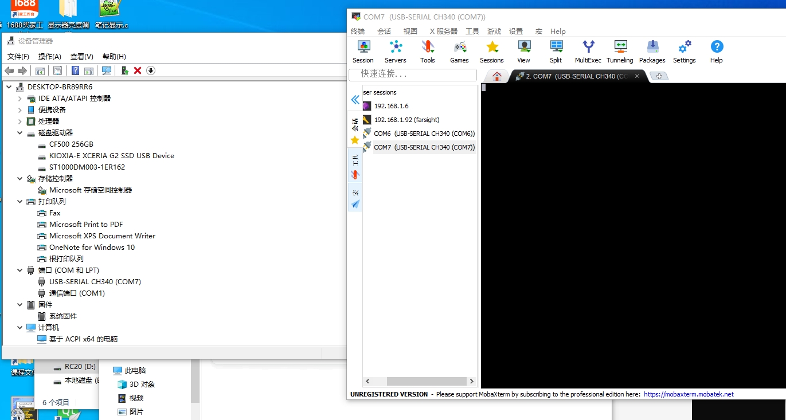786x420 pixels.
Task: Click the blue Help question-mark icon
Action: (x=717, y=52)
